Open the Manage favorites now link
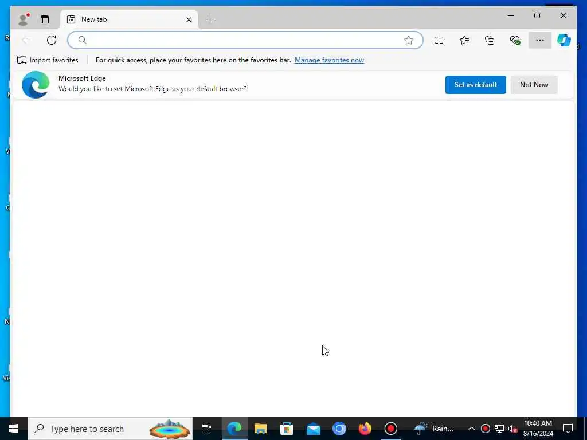Viewport: 587px width, 440px height. tap(329, 60)
